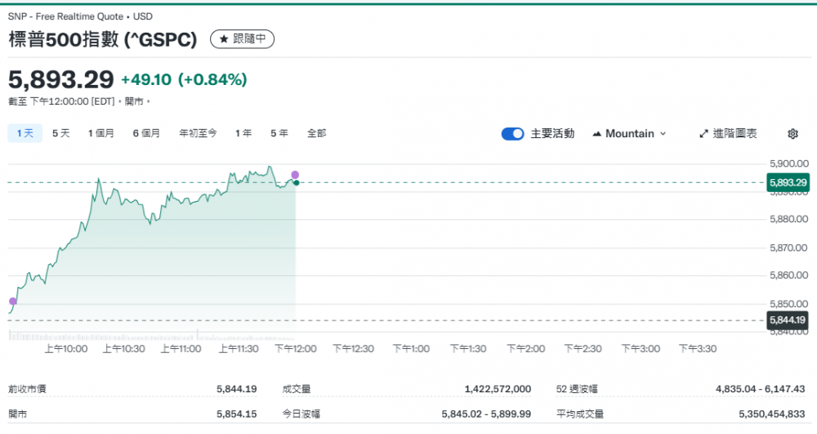Select the 1個月 range tab

pyautogui.click(x=101, y=133)
